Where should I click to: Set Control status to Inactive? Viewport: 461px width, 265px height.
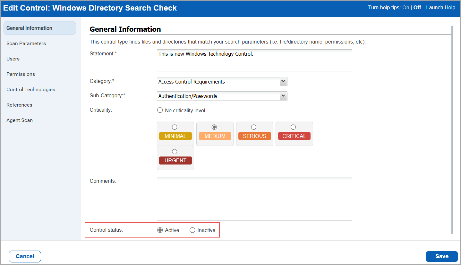coord(192,230)
